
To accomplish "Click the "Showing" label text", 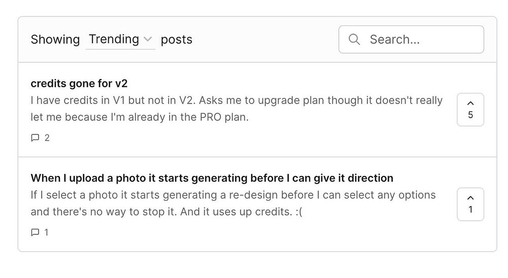I will 55,40.
